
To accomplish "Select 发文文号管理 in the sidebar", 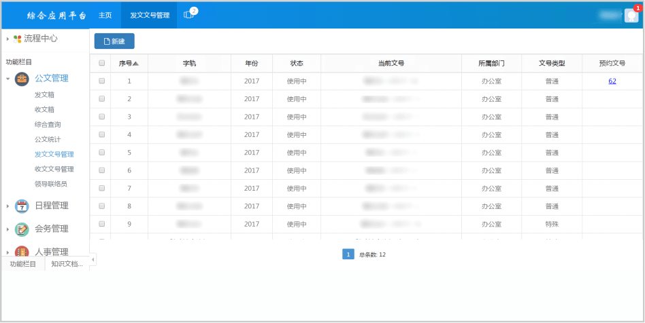I will tap(54, 154).
